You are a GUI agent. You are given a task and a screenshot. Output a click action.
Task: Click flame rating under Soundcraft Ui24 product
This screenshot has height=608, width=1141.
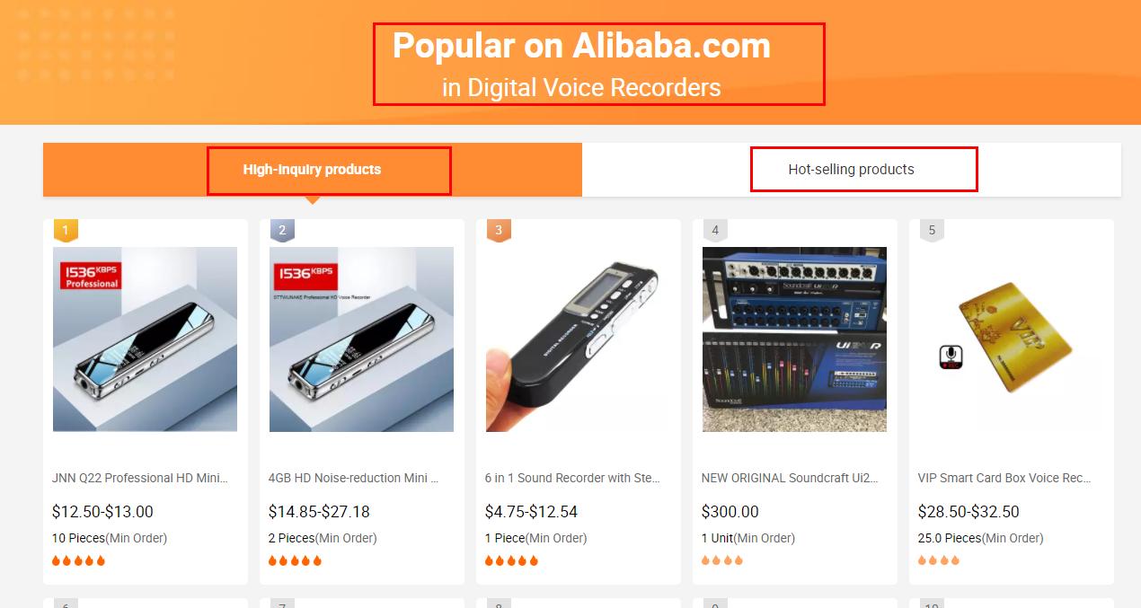pos(722,560)
